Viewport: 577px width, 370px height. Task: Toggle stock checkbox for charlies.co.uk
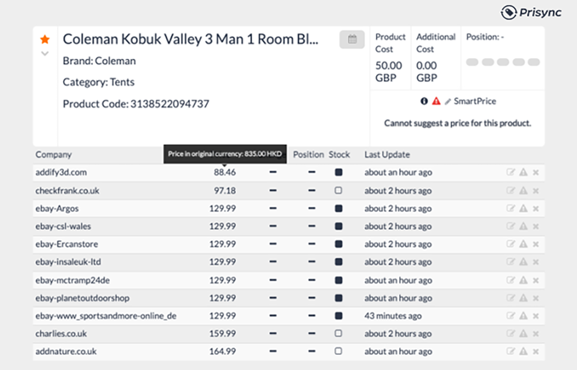click(x=339, y=333)
